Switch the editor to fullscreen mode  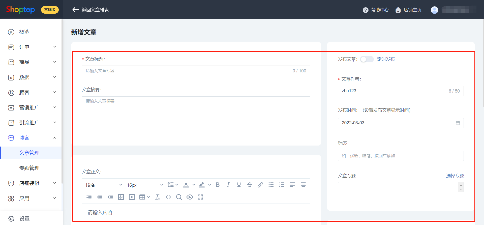pyautogui.click(x=200, y=197)
